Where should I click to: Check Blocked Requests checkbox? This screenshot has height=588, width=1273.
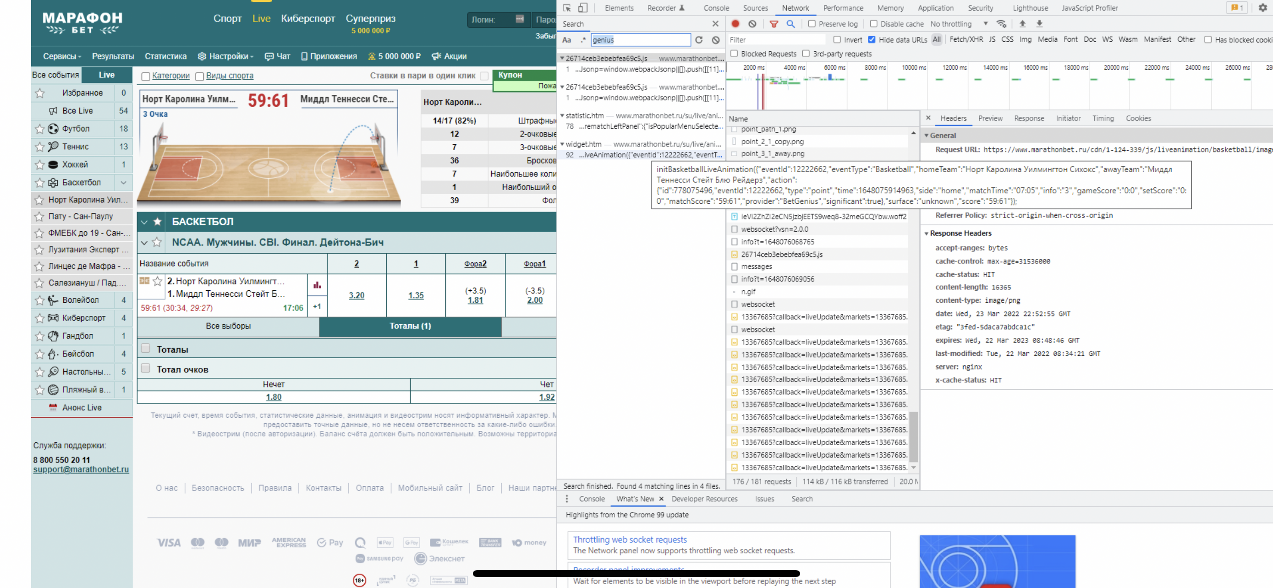pos(734,54)
